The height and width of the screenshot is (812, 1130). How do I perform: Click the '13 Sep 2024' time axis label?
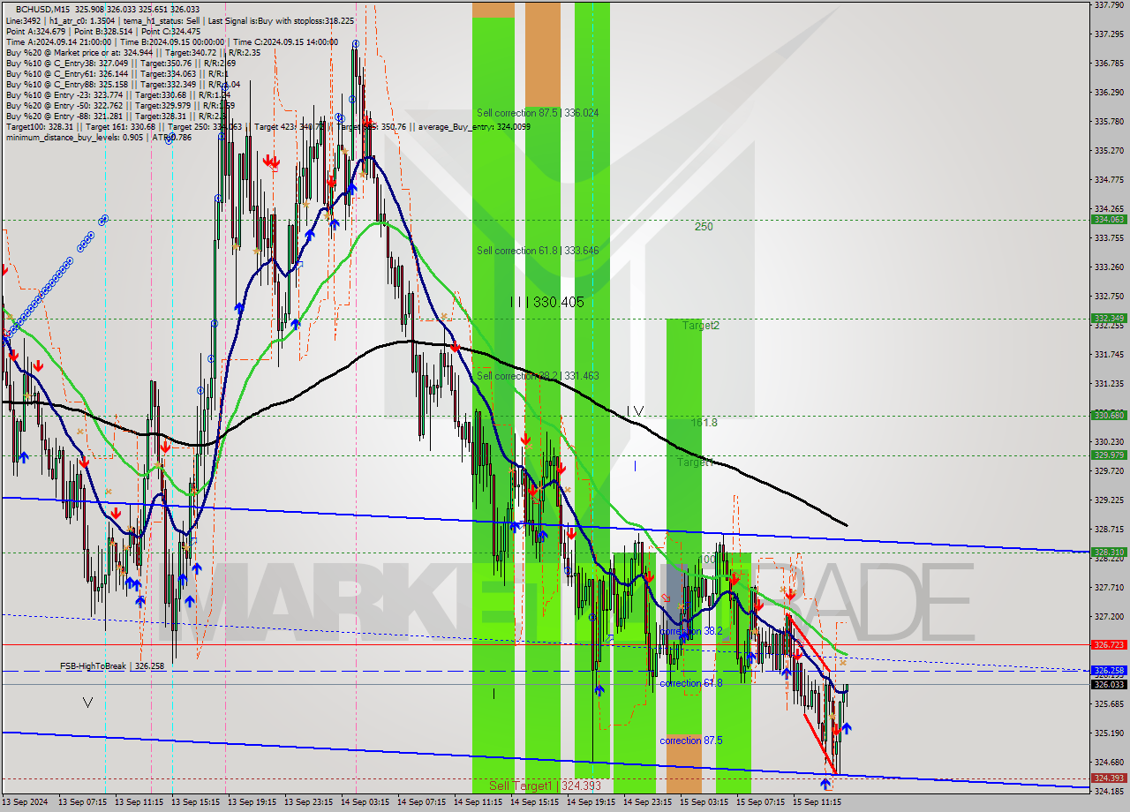pos(26,803)
